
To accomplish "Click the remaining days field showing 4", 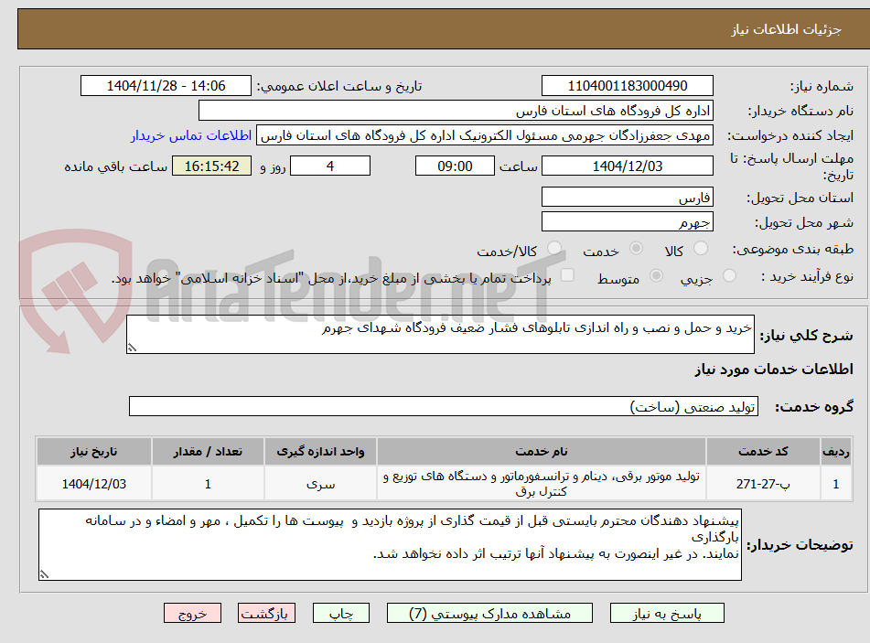I will (x=330, y=166).
